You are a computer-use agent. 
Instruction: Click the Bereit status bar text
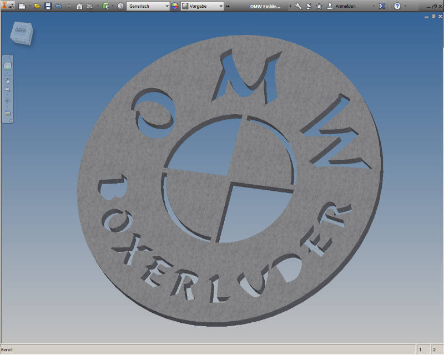click(x=7, y=350)
